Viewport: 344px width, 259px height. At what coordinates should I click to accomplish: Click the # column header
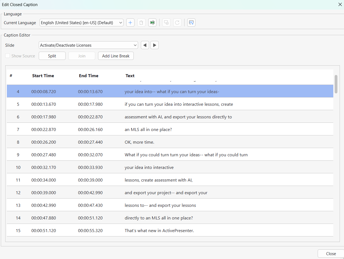11,76
